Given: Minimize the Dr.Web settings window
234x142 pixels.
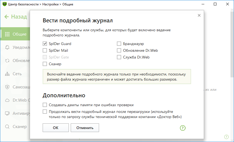Looking at the screenshot, I should point(203,4).
